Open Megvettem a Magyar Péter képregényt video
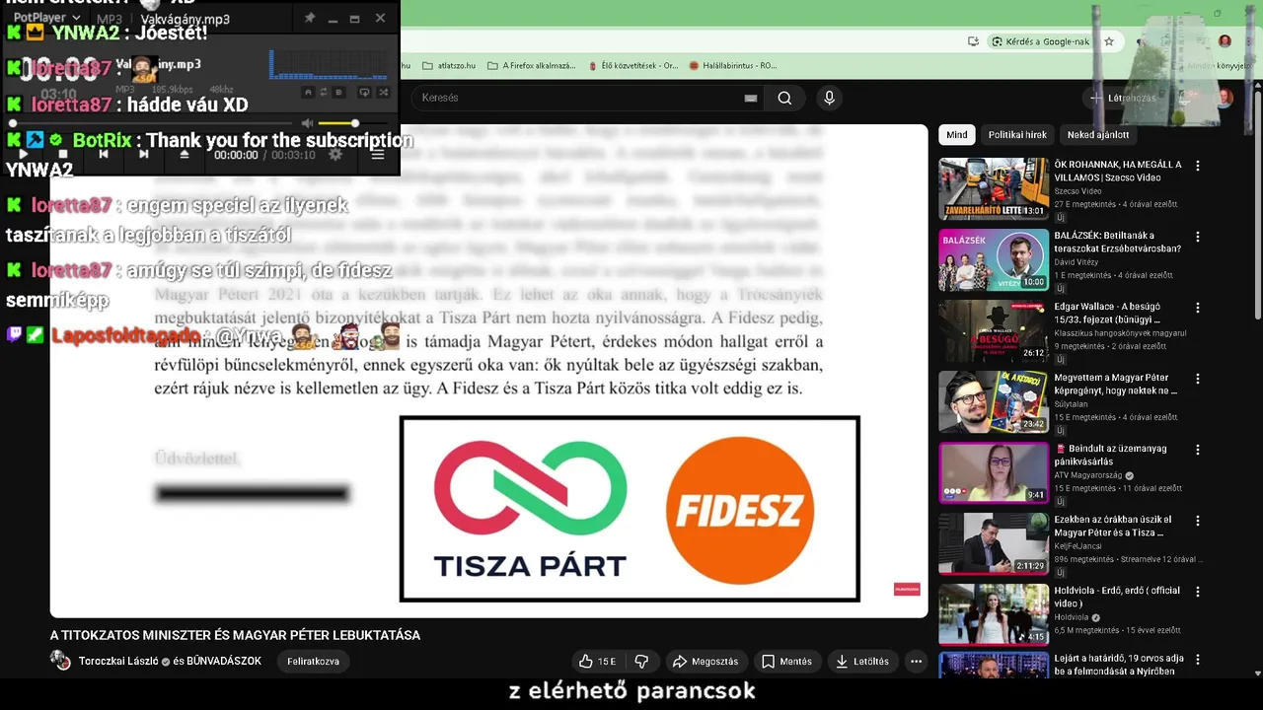 point(994,401)
